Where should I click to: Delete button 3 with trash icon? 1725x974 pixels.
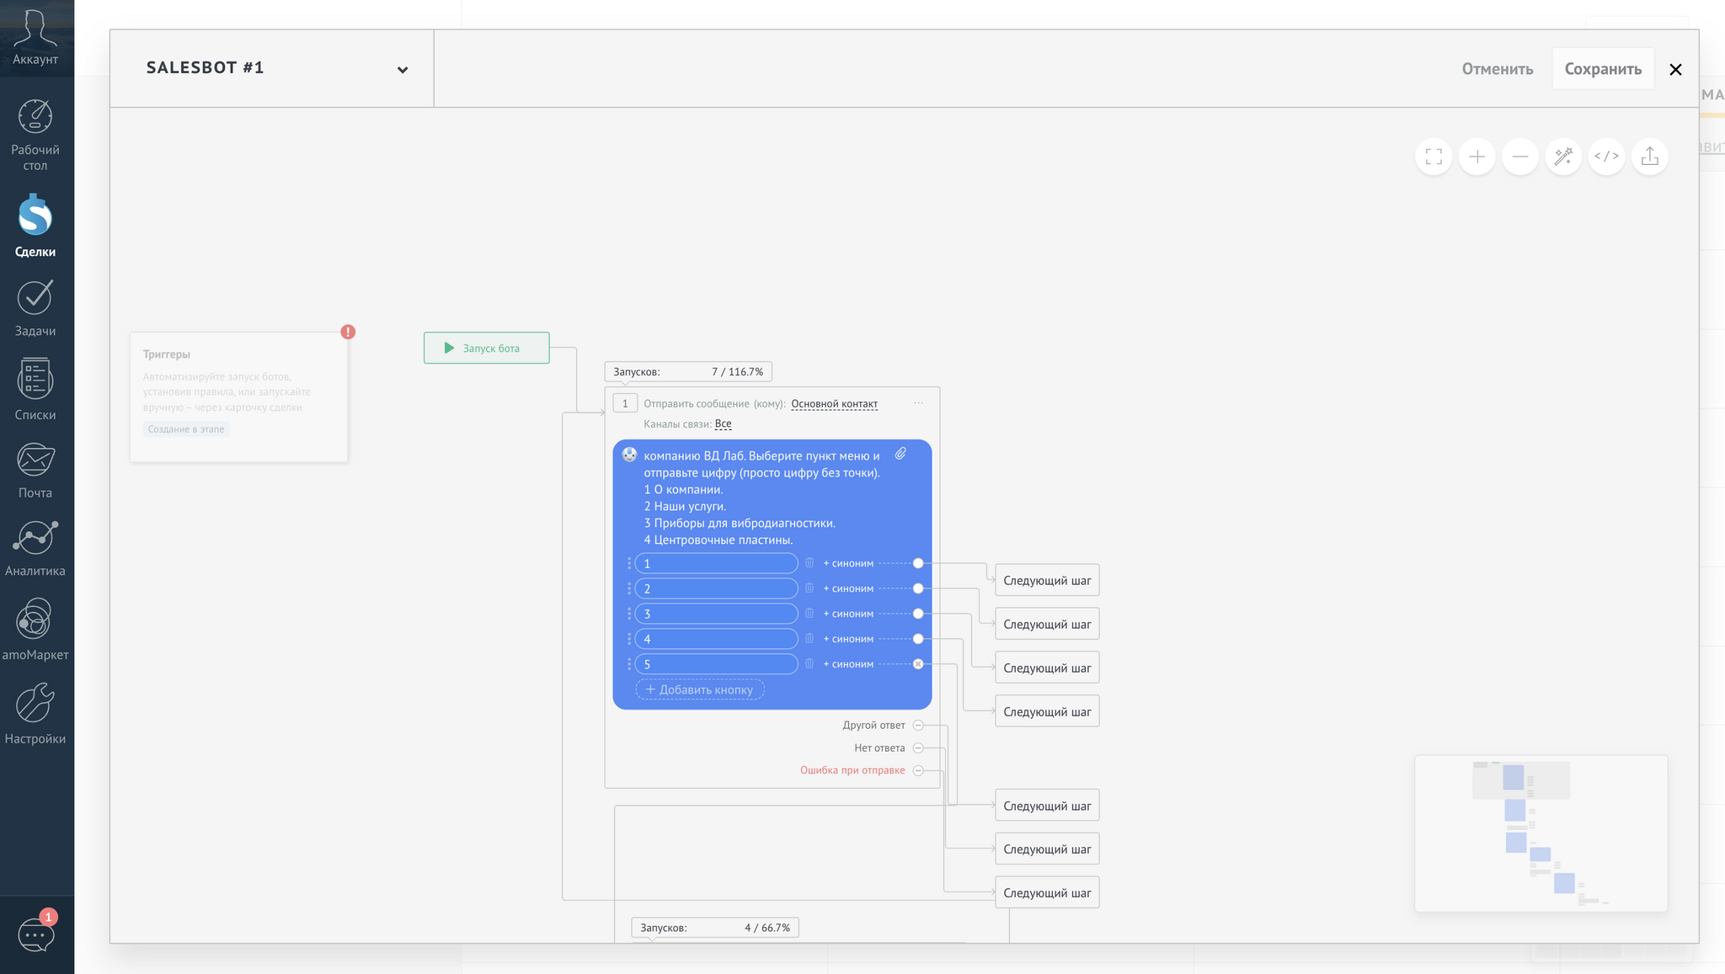pos(809,614)
